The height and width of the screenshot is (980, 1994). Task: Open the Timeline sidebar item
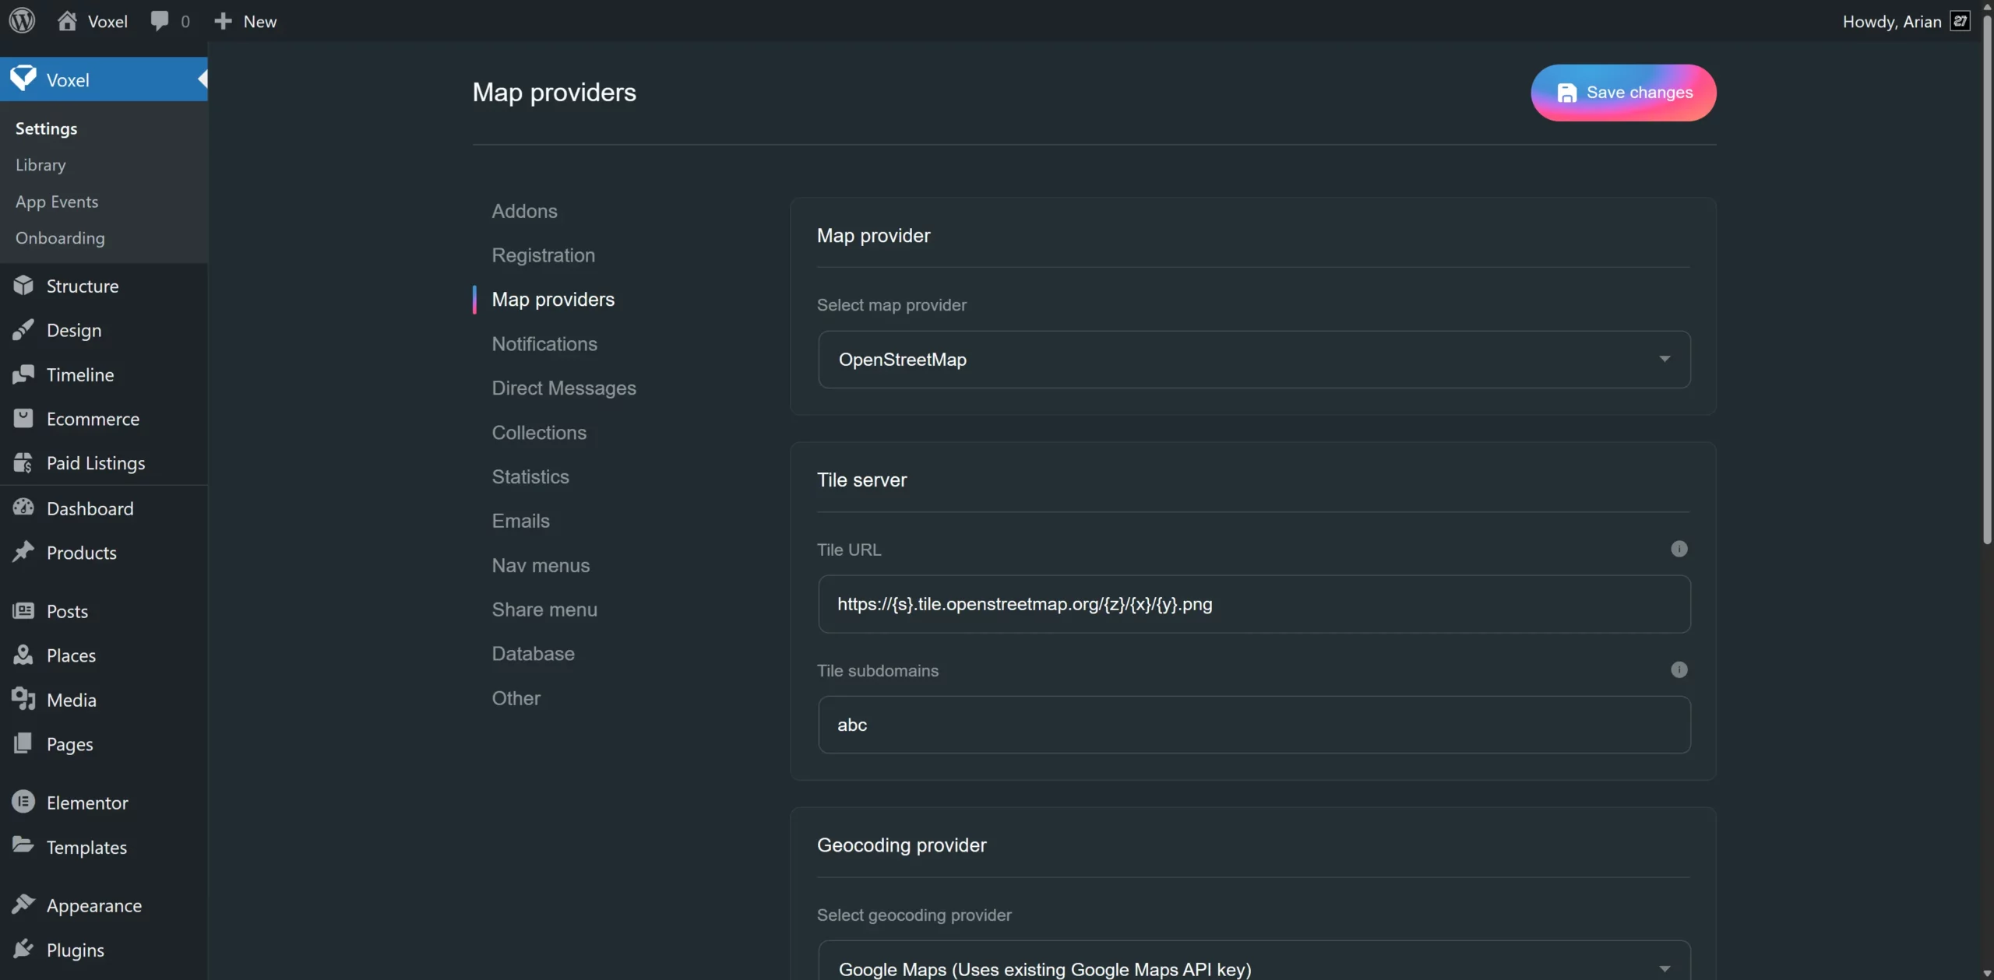[x=80, y=375]
